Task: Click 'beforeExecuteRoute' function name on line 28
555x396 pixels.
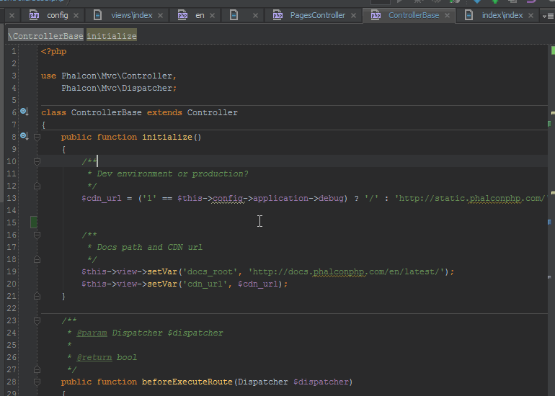Action: tap(187, 382)
